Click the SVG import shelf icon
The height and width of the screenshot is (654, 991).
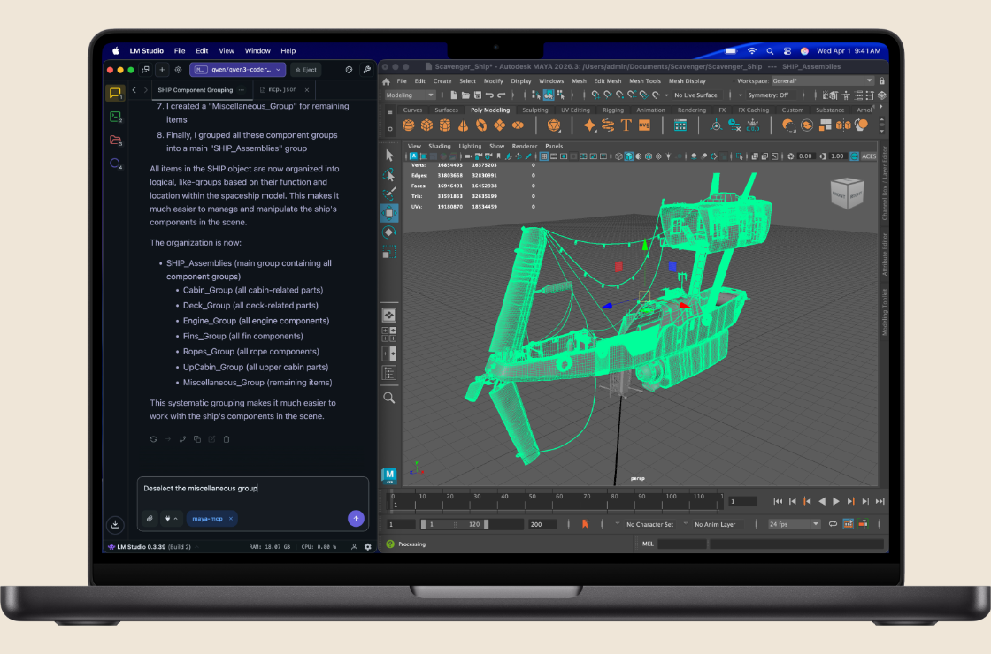click(644, 125)
